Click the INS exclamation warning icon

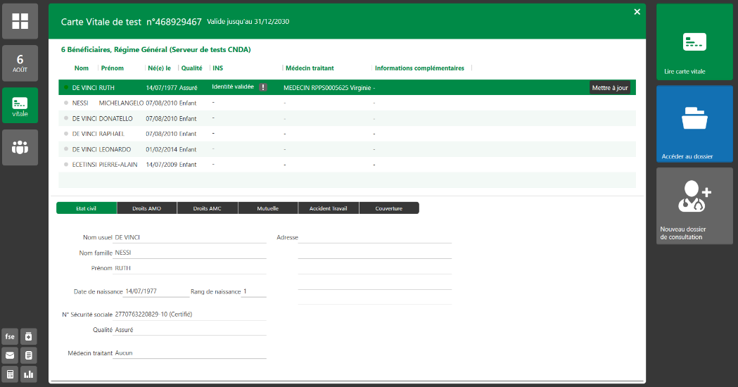[263, 87]
